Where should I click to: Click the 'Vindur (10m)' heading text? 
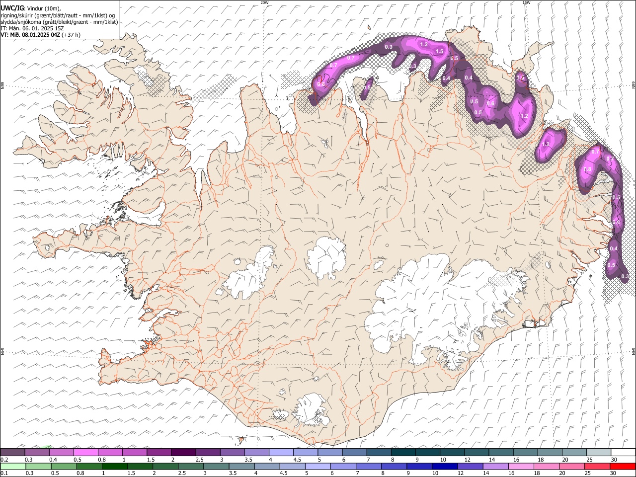[x=44, y=8]
